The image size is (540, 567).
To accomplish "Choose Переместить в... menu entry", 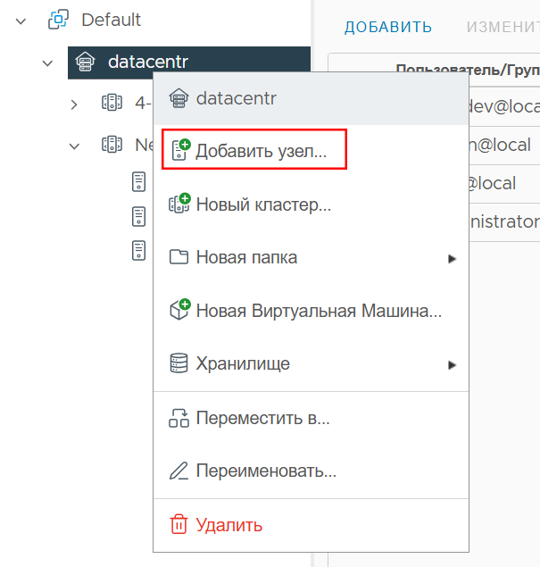I will click(x=312, y=418).
